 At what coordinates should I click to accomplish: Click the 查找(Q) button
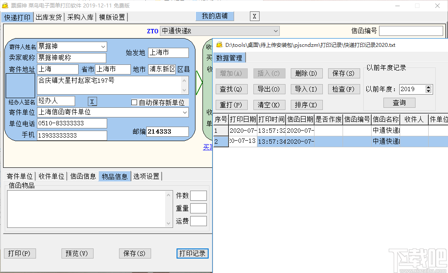[x=231, y=89]
